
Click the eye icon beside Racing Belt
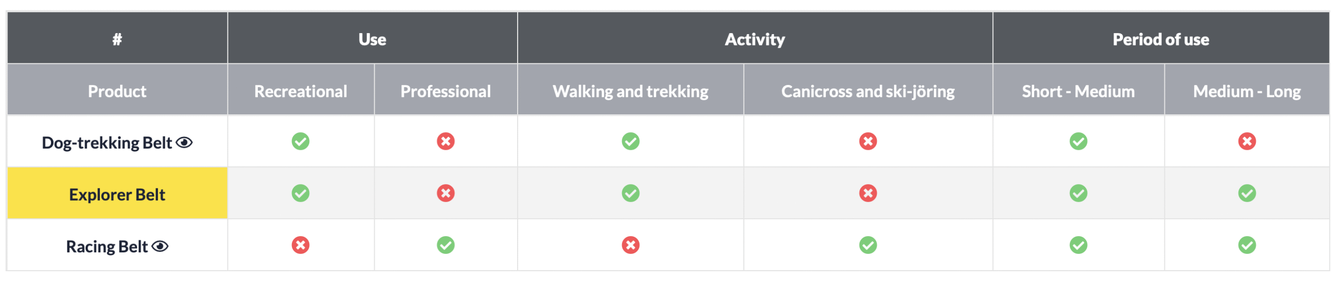(x=160, y=246)
